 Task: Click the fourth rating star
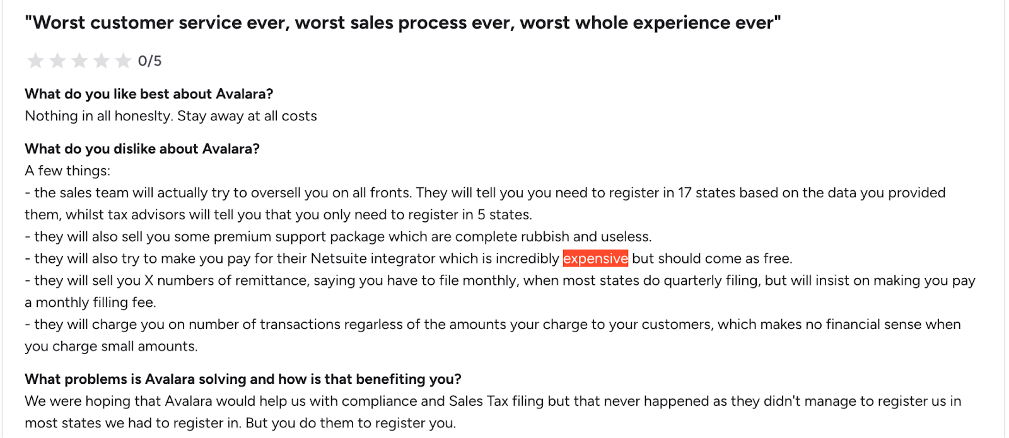[102, 61]
